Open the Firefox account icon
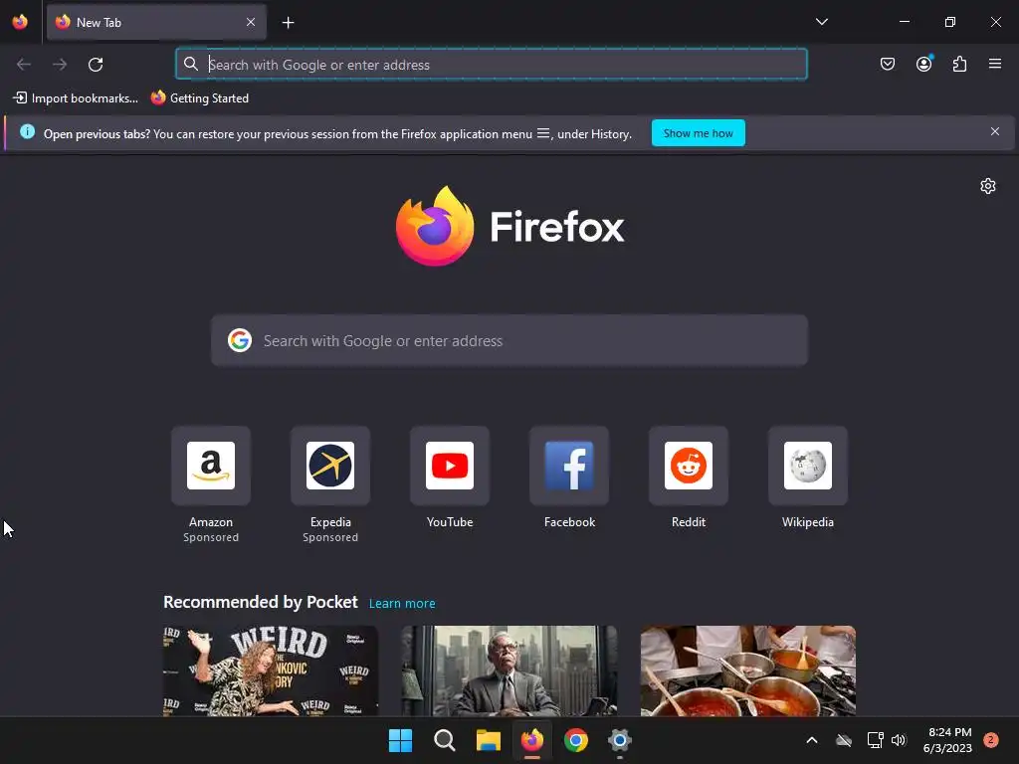1019x764 pixels. click(x=923, y=64)
